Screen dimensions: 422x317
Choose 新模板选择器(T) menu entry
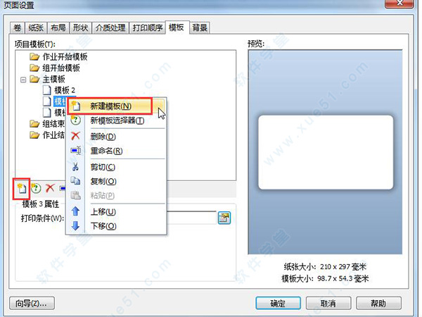pyautogui.click(x=117, y=120)
